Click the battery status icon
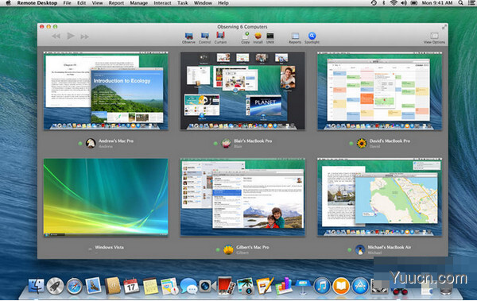Screen dimensions: 477x301 click(x=414, y=2)
